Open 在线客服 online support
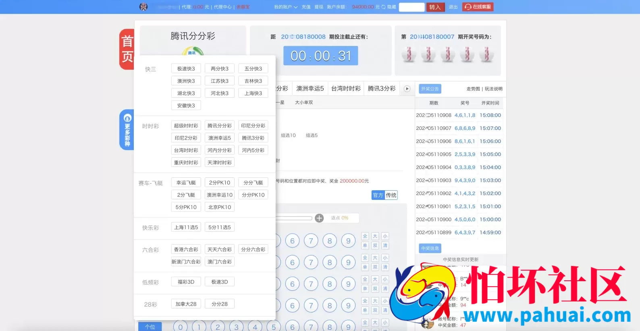Screen dimensions: 640x331 (478, 7)
